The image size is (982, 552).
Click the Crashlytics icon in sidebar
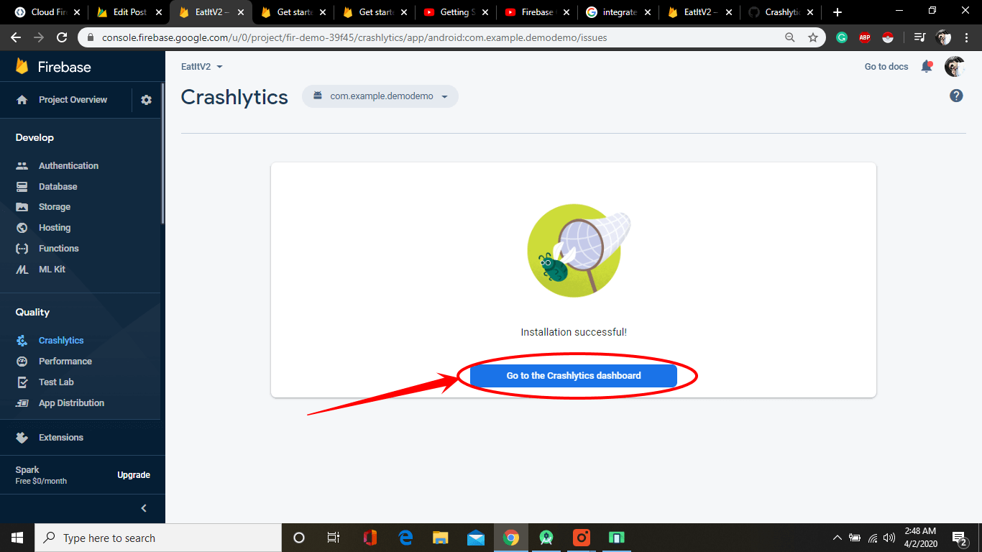coord(22,341)
